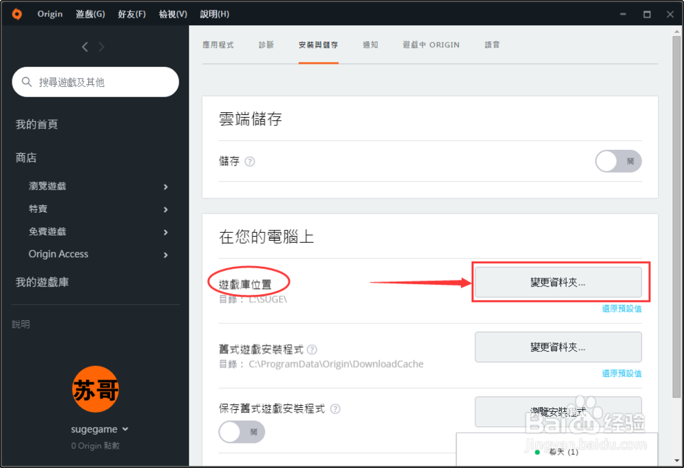The width and height of the screenshot is (684, 468).
Task: Open help icon next to 保存舊式遊戲安裝程式
Action: pos(335,409)
